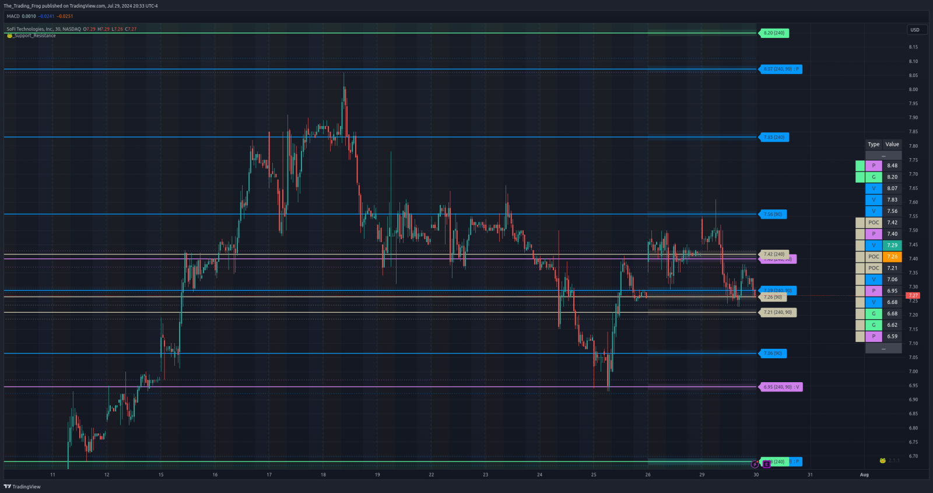Click The_Trading_Frog published header text
Screen dimensions: 933x493
click(x=80, y=6)
